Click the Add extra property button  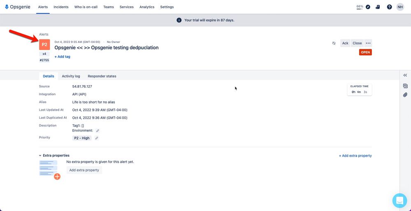coord(84,170)
